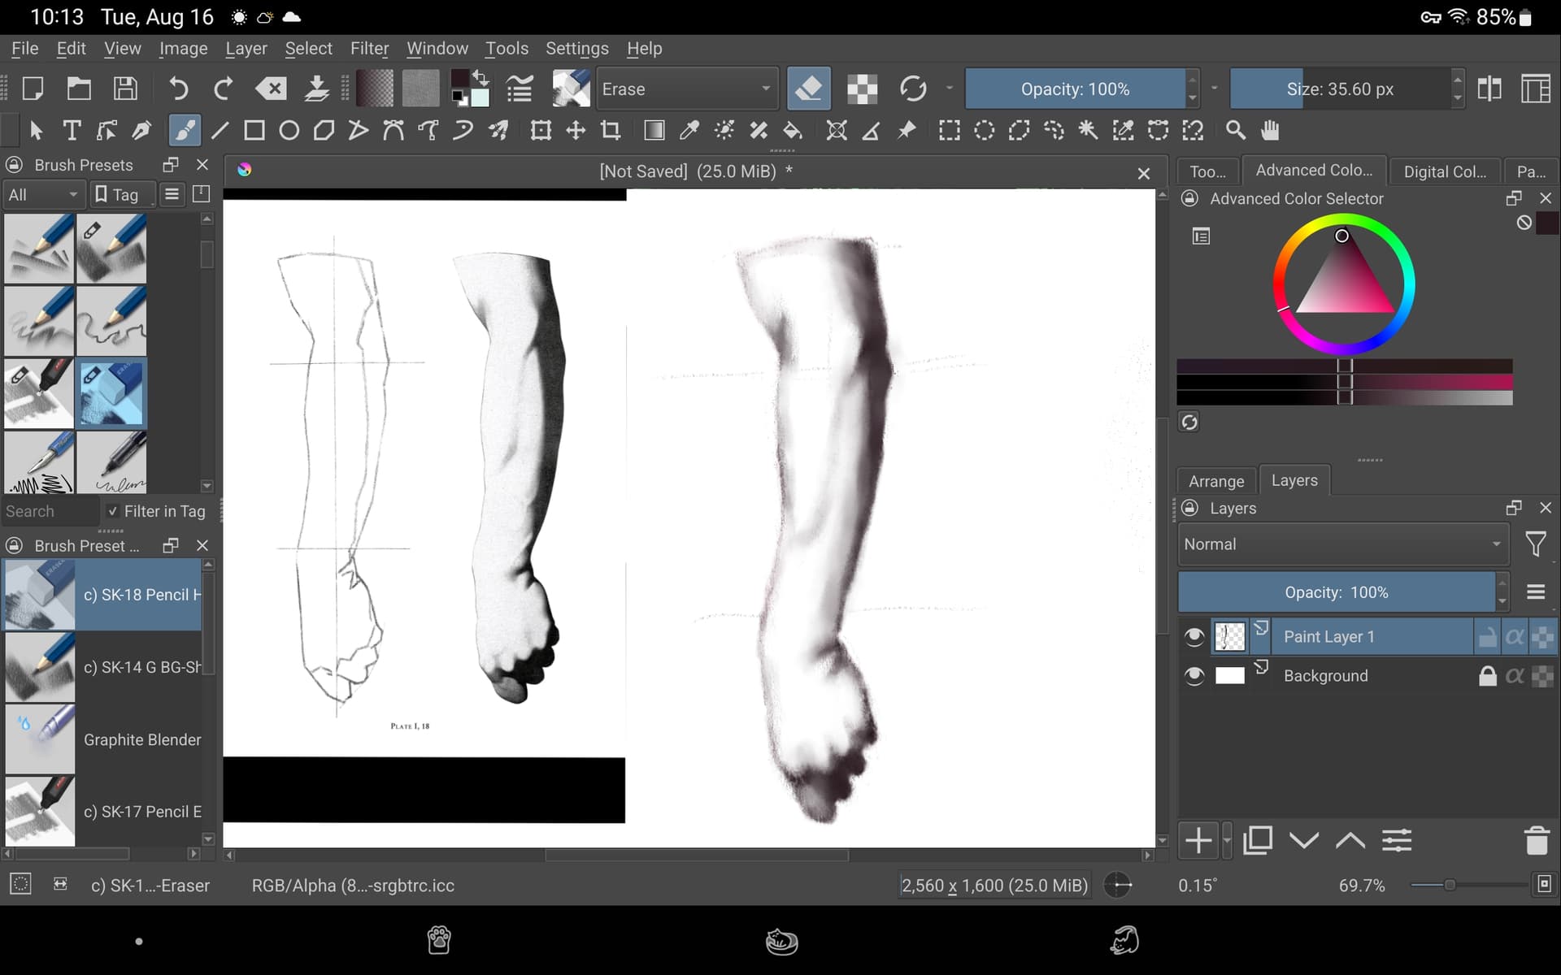Select the Transform tool
The image size is (1561, 975).
coord(541,131)
